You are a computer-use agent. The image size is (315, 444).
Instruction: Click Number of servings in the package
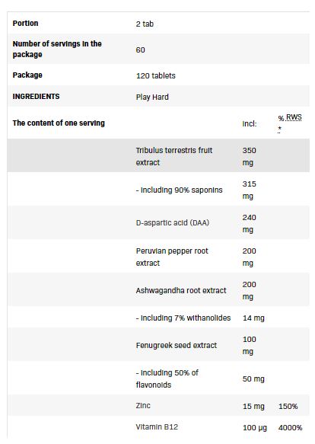pos(57,49)
